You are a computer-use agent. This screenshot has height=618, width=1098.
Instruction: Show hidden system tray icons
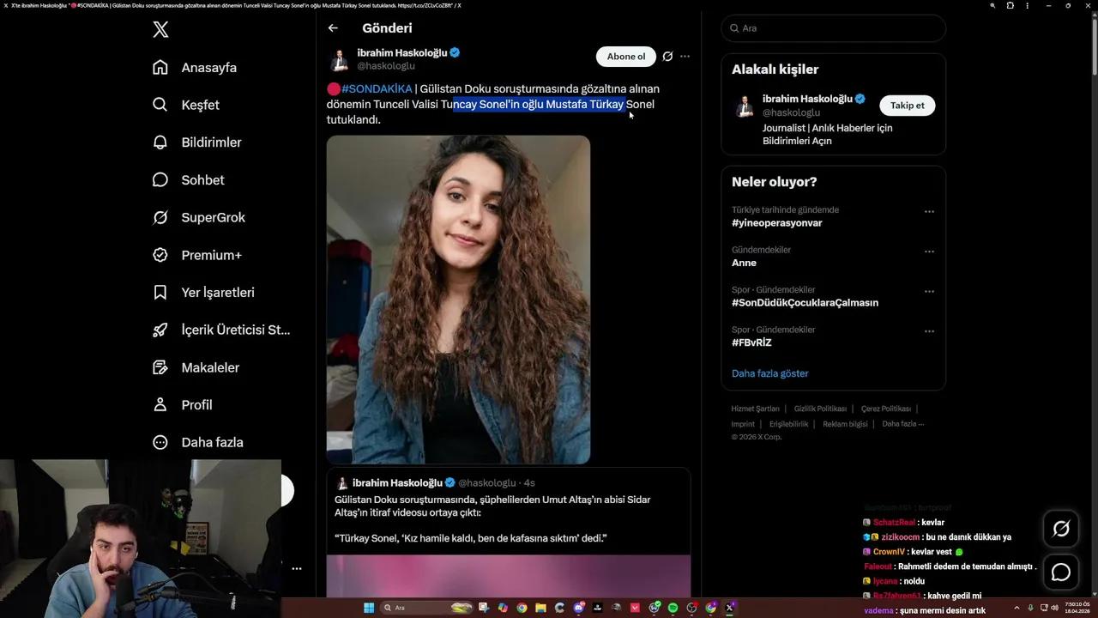[x=1017, y=608]
